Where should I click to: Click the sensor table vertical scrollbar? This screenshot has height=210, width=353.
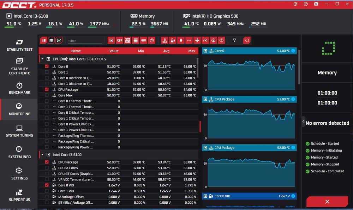[197, 68]
